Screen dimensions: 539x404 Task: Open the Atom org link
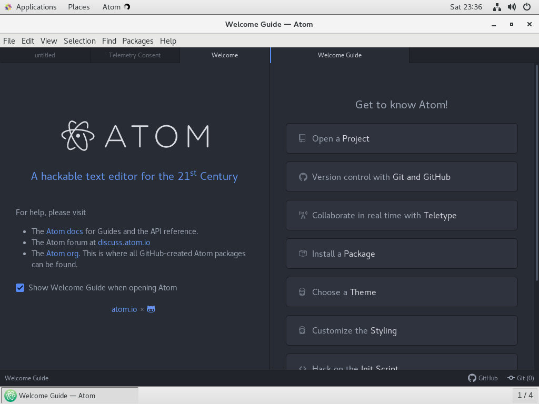tap(62, 254)
